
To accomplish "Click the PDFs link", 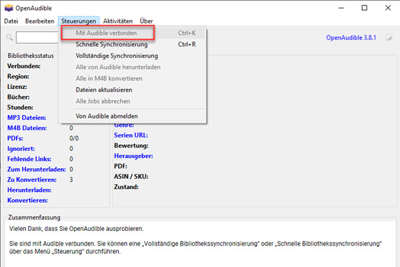I will (15, 138).
